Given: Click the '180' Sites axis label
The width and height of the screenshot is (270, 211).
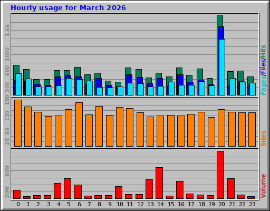Looking at the screenshot, I should pyautogui.click(x=7, y=100).
